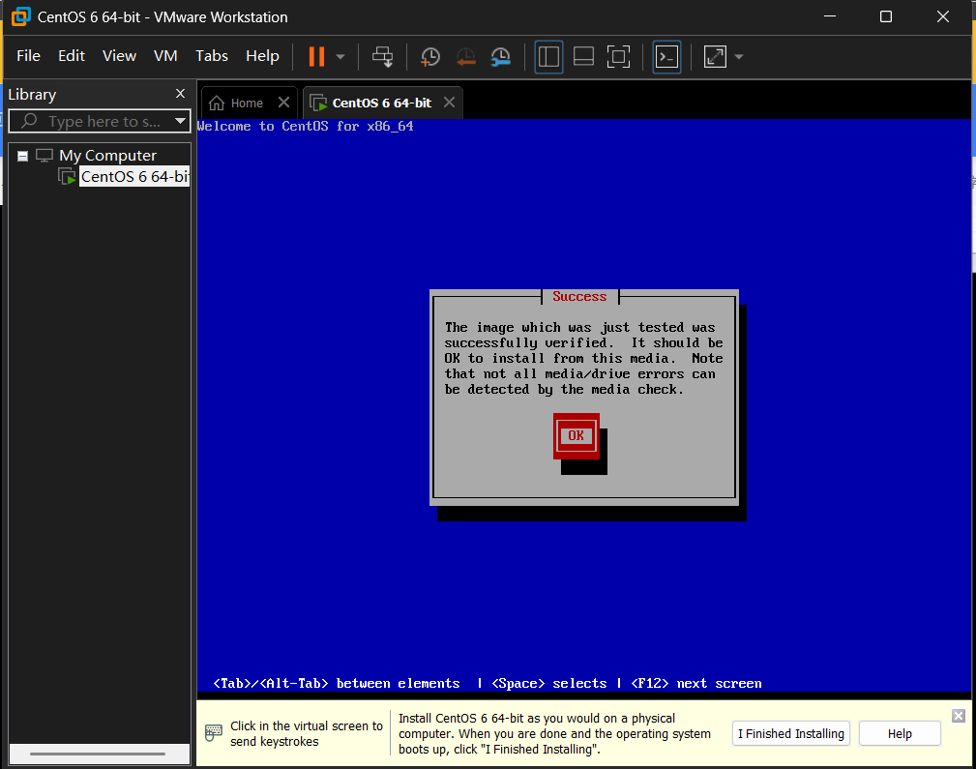Click I Finished Installing button
Image resolution: width=976 pixels, height=769 pixels.
pyautogui.click(x=791, y=733)
